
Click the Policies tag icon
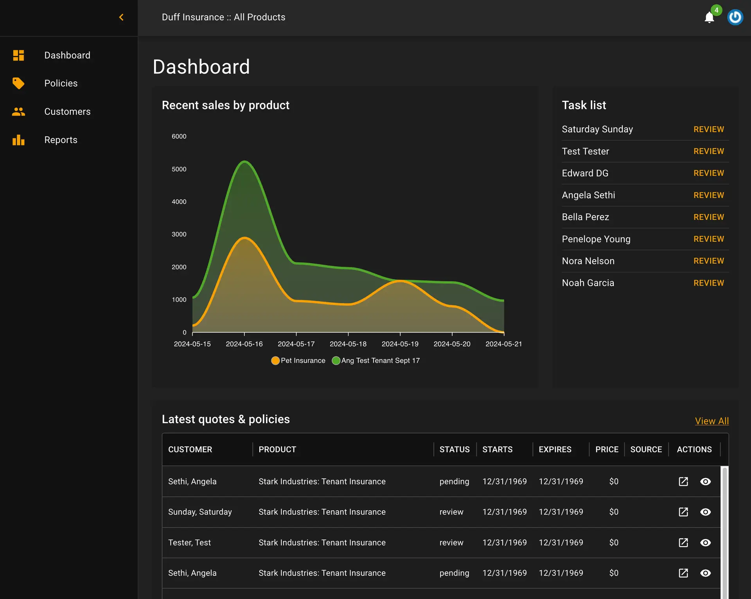(18, 83)
